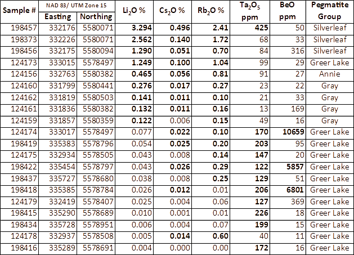
Task: Select sample number 124179
Action: pos(24,202)
